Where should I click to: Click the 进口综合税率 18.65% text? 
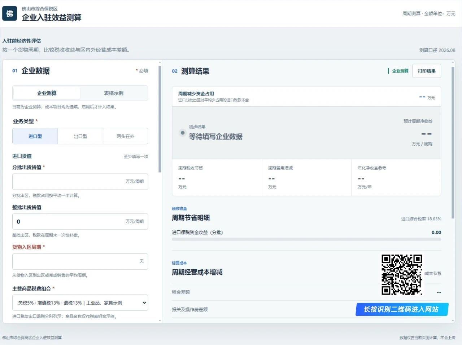click(421, 219)
